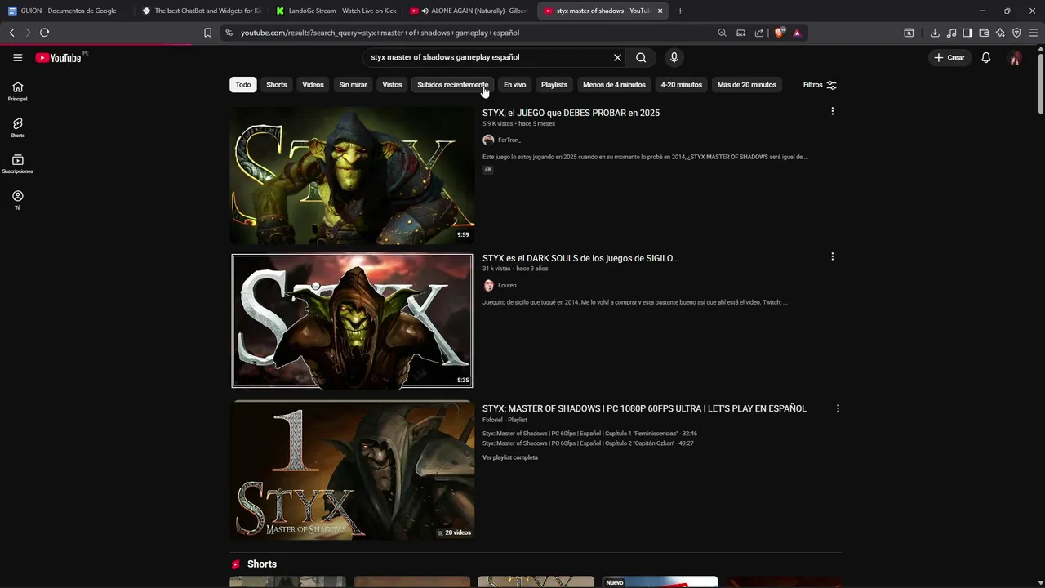Run search with the magnifier button
Viewport: 1045px width, 588px height.
(x=641, y=57)
